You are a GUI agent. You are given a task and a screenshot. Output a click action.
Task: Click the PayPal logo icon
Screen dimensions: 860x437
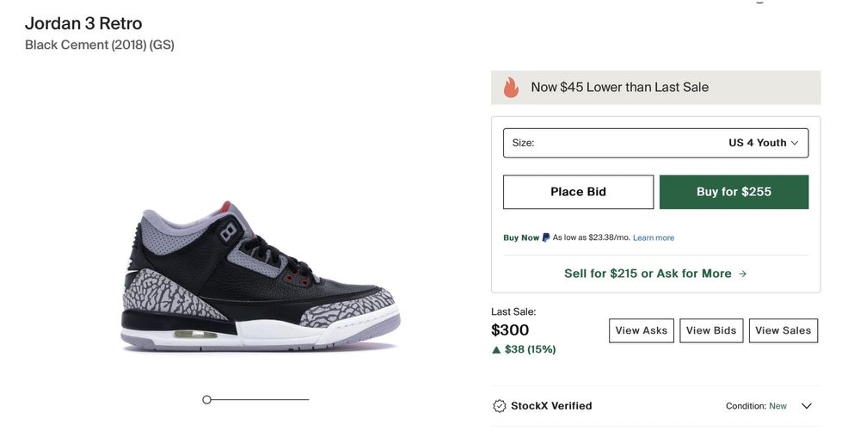546,237
